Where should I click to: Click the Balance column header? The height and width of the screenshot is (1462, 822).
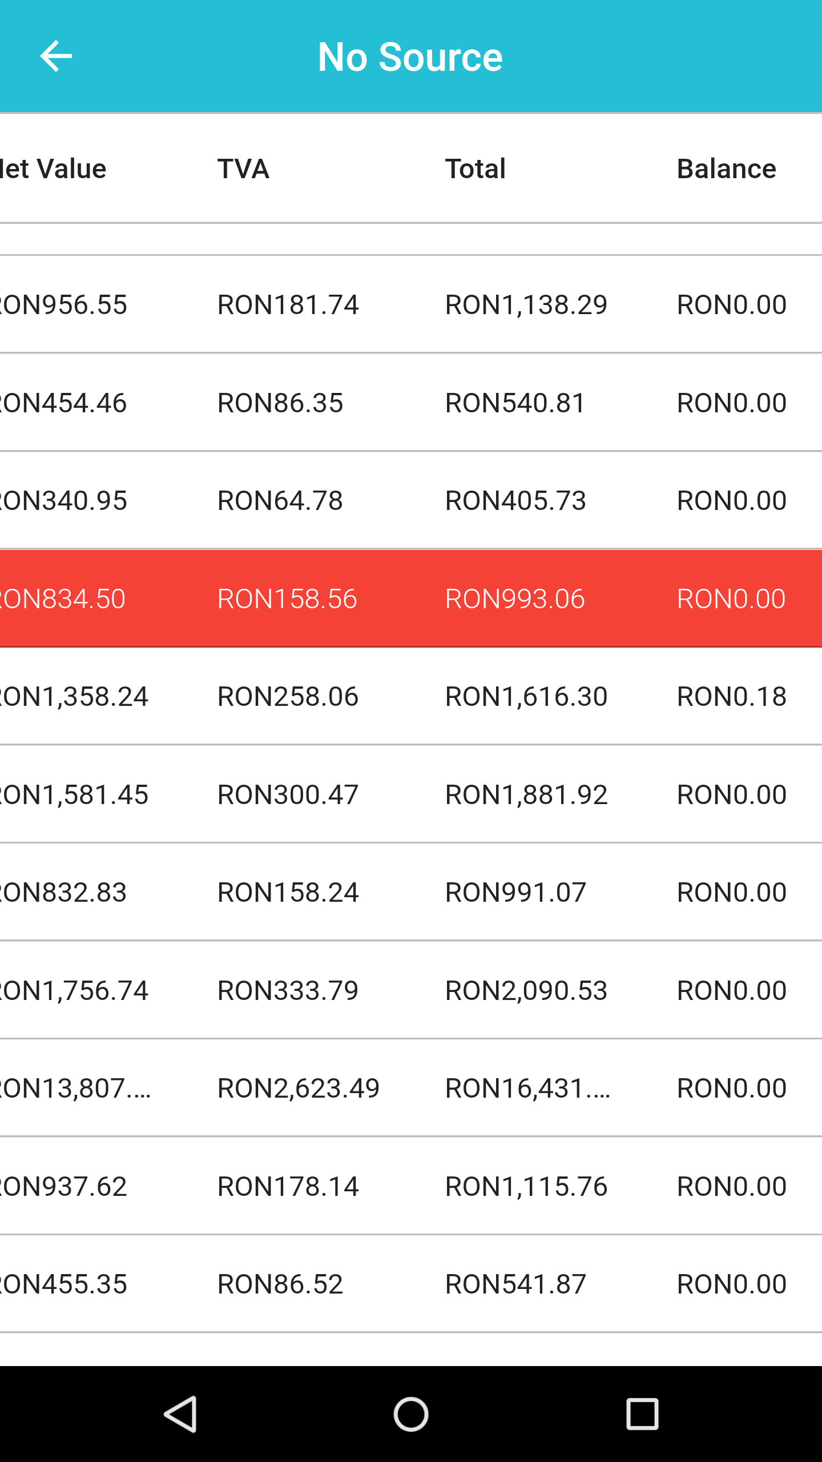(x=726, y=169)
